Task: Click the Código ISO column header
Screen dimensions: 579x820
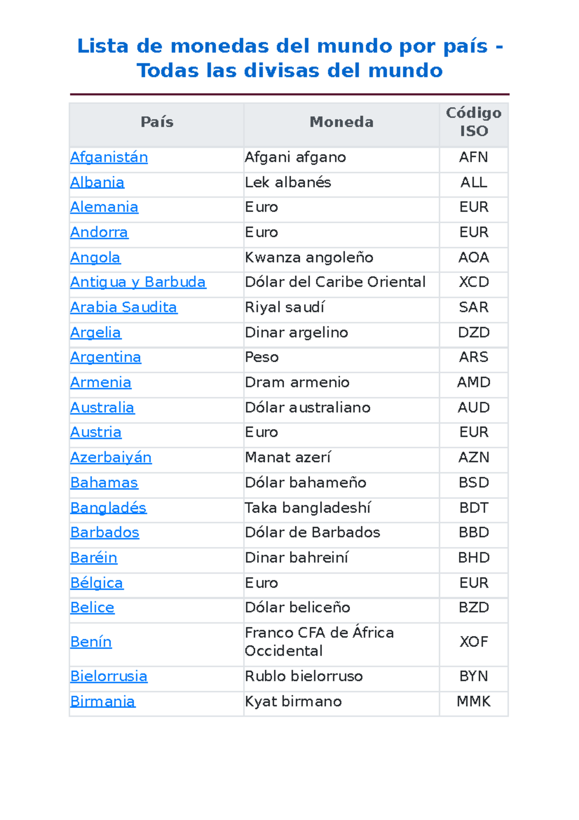Action: pyautogui.click(x=473, y=122)
